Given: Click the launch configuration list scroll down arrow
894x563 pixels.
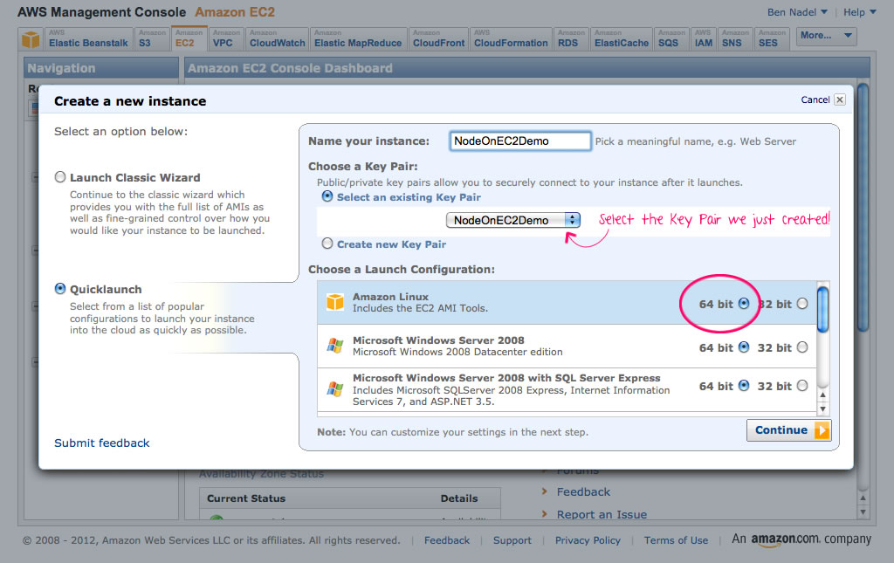Looking at the screenshot, I should tap(822, 409).
